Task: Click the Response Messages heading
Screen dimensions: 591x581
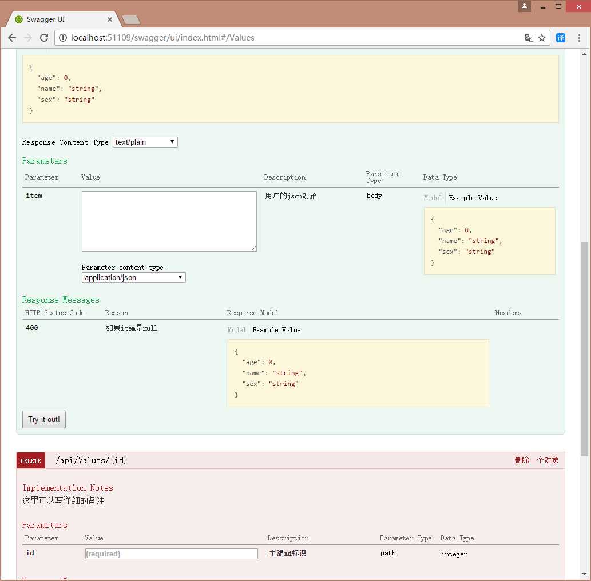Action: 61,300
